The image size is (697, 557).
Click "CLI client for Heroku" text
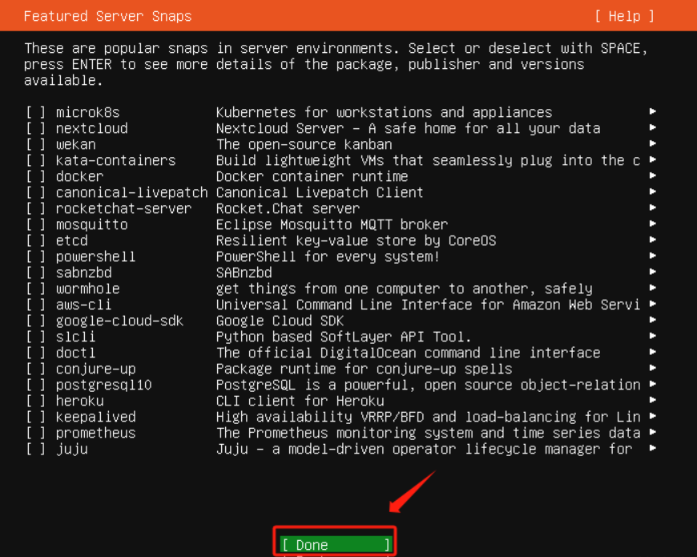pyautogui.click(x=300, y=401)
